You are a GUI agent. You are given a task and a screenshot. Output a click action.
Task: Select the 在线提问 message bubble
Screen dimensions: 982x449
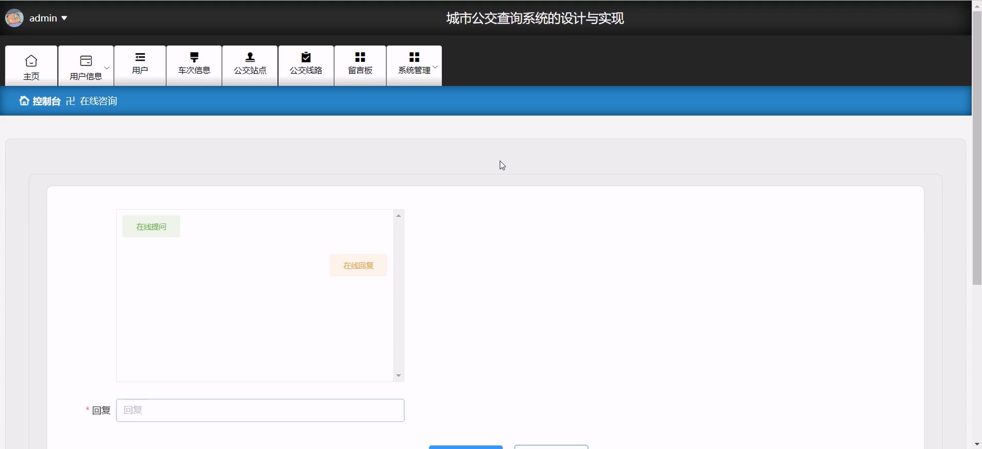[151, 227]
